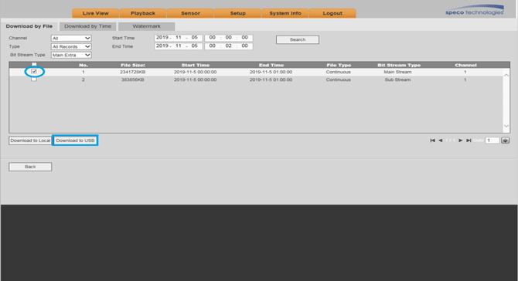Click the Speco Technologies logo
The image size is (518, 281).
pos(475,11)
